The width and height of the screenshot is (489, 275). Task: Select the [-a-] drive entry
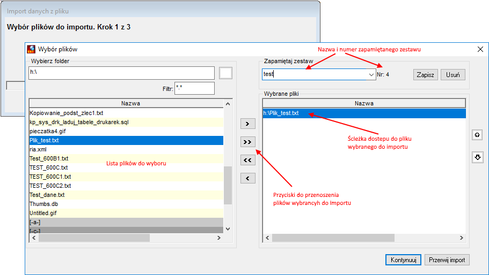click(126, 222)
